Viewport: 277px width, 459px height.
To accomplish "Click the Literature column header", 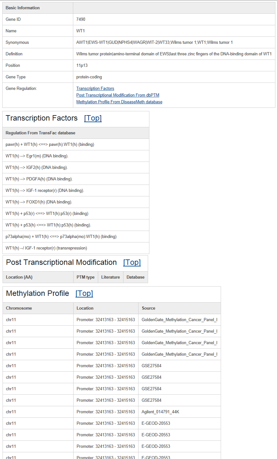I will click(x=111, y=277).
